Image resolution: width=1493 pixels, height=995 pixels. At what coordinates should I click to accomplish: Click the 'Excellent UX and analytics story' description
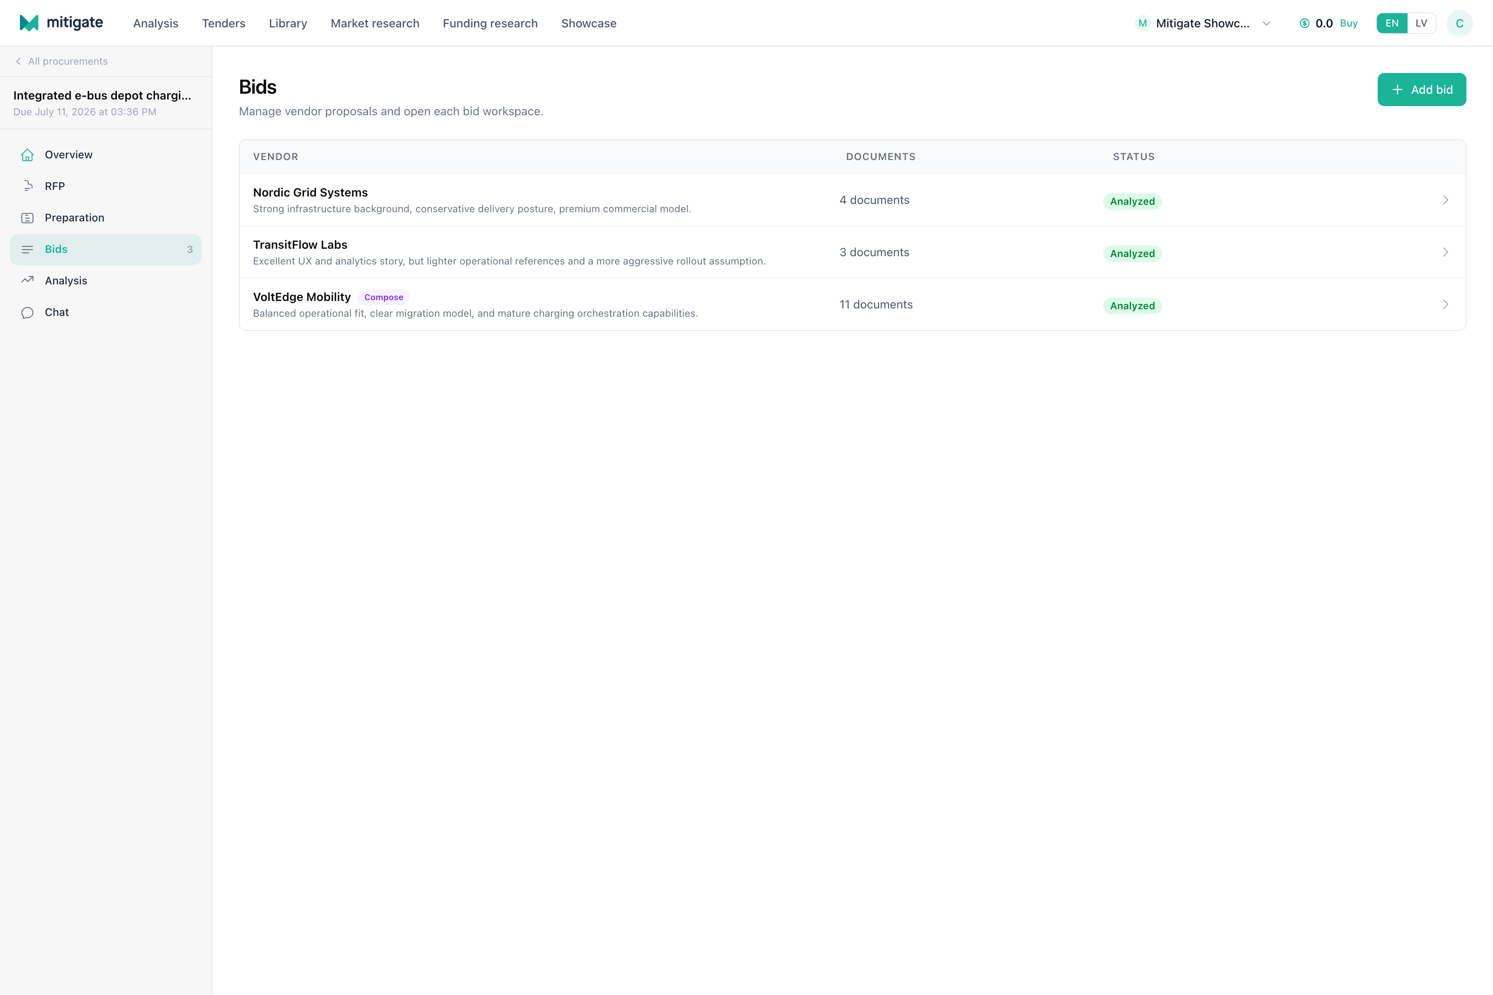point(509,261)
